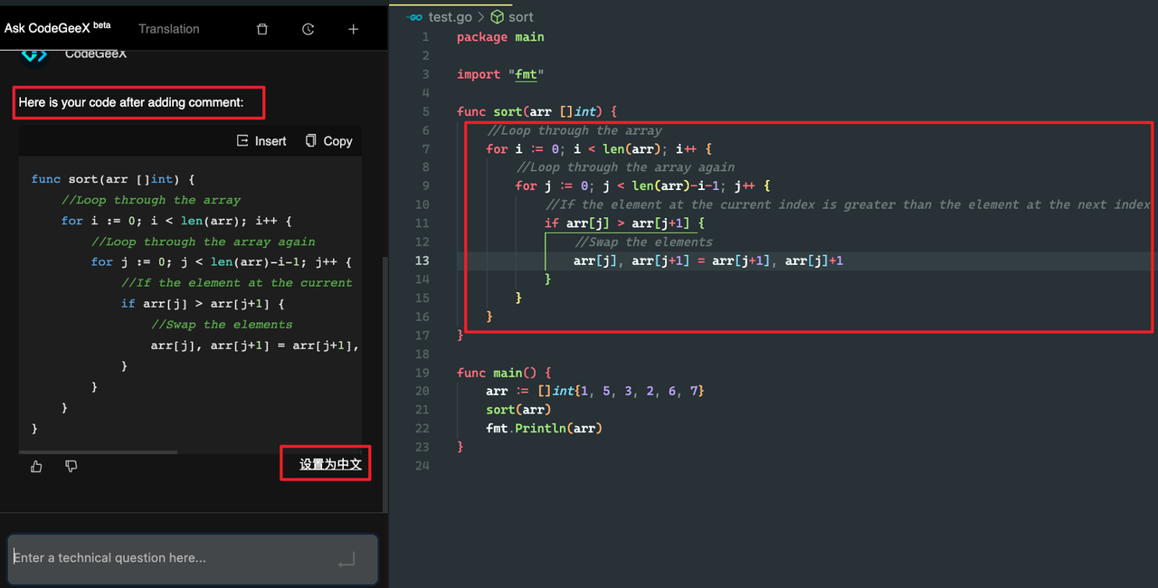The image size is (1158, 588).
Task: Start a new chat with plus icon
Action: pyautogui.click(x=353, y=29)
